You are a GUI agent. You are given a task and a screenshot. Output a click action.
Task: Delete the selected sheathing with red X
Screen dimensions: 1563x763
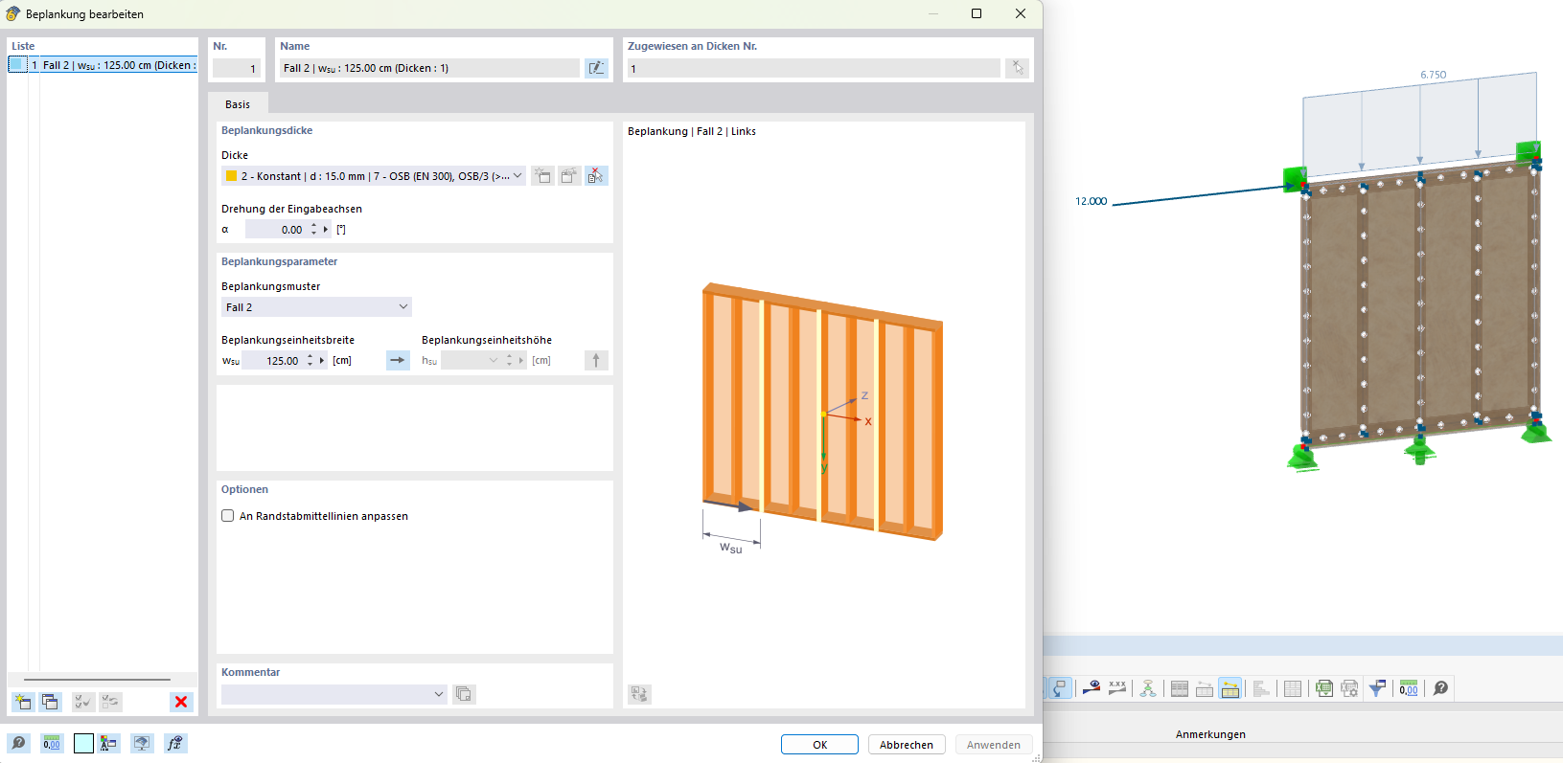[181, 702]
